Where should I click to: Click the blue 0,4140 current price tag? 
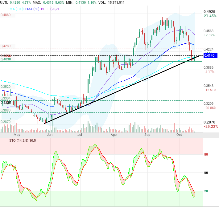211,56
